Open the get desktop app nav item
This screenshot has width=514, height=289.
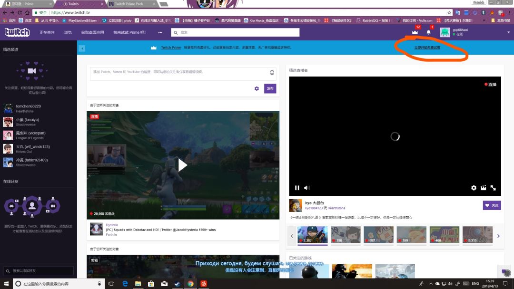(x=92, y=32)
